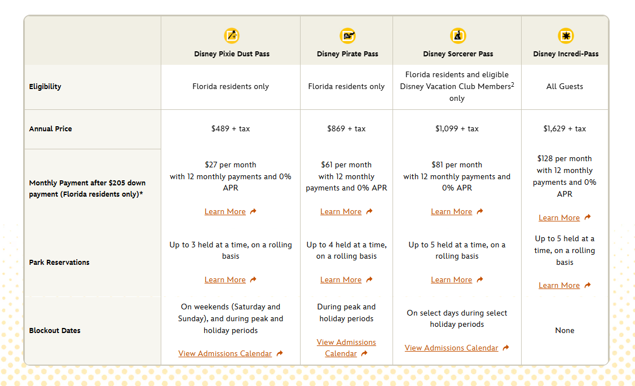The height and width of the screenshot is (386, 635).
Task: Open Learn More under Sorcerer Pass $81 per month
Action: (x=451, y=212)
